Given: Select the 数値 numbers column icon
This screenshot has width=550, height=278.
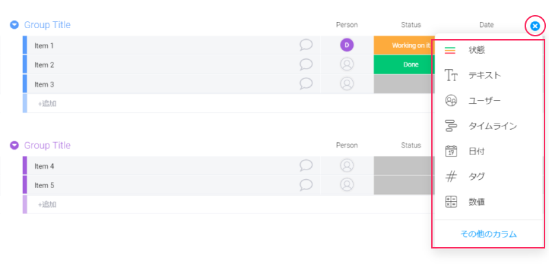Looking at the screenshot, I should tap(450, 202).
